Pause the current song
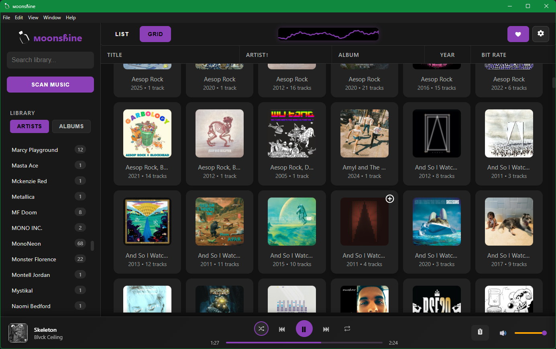 click(x=304, y=329)
